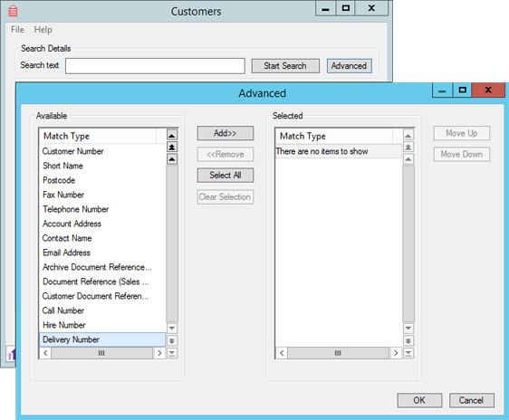The width and height of the screenshot is (509, 420).
Task: Cancel the Advanced dialog
Action: [x=471, y=400]
